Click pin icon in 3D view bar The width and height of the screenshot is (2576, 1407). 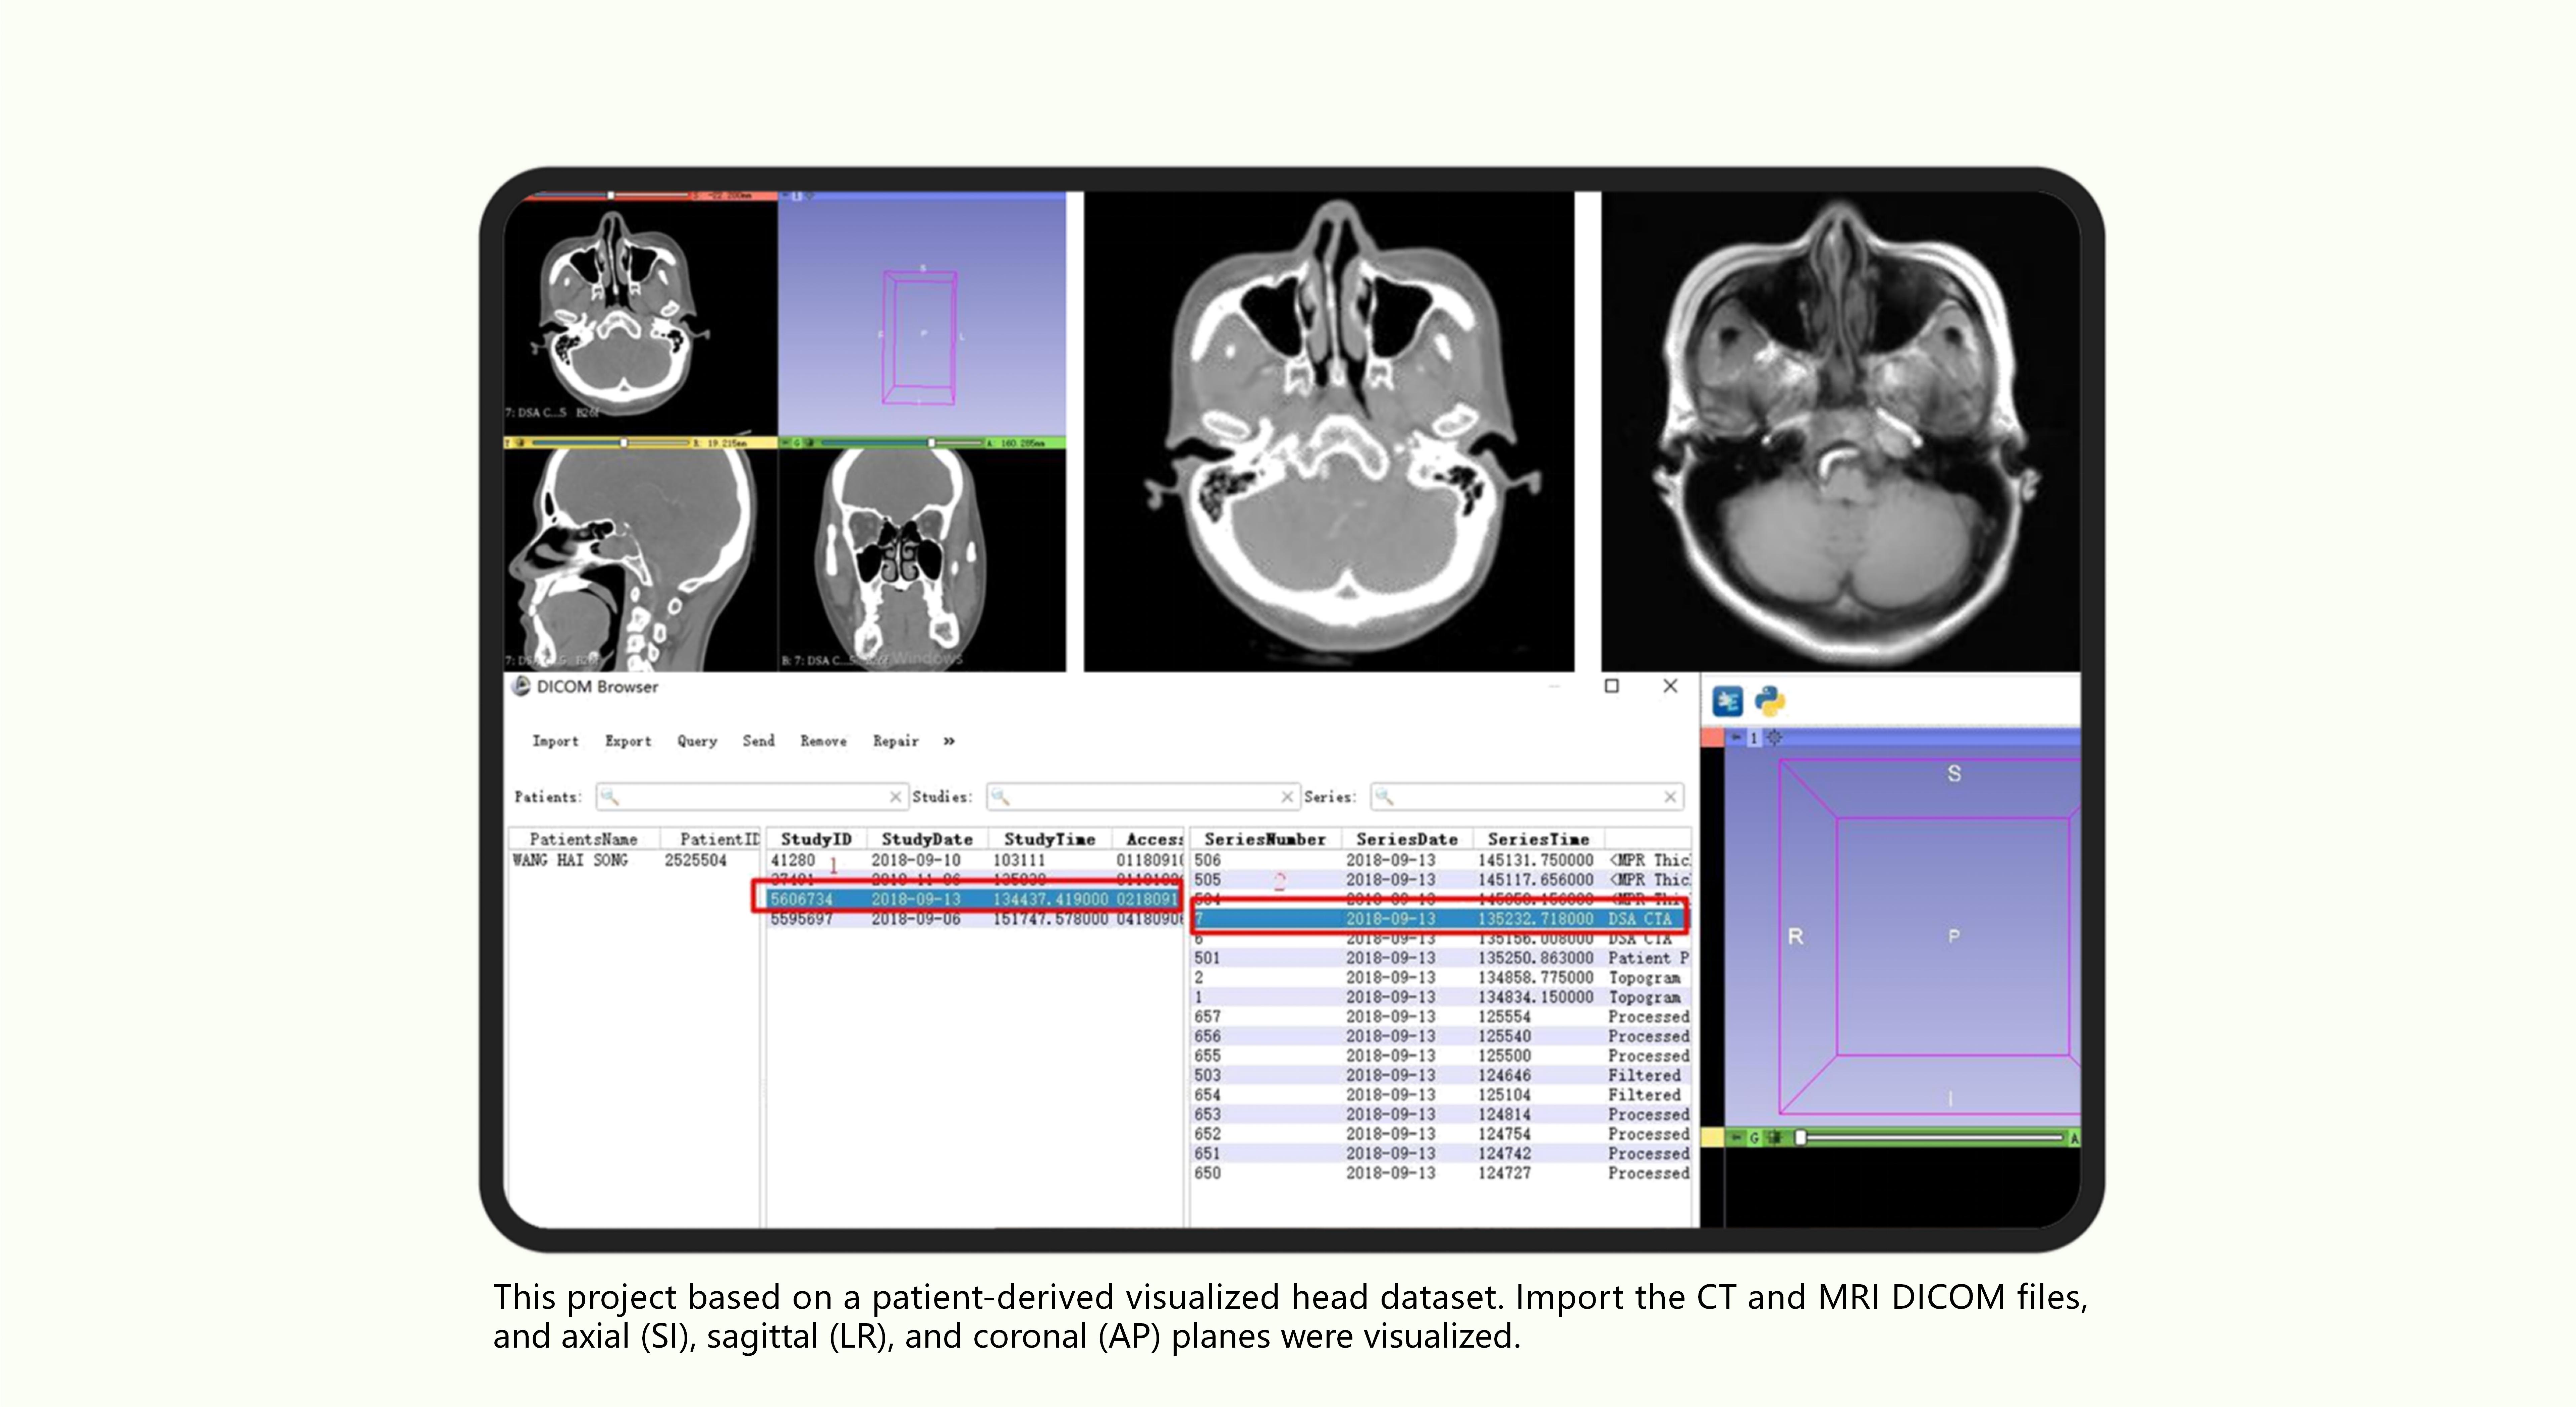[x=1736, y=737]
